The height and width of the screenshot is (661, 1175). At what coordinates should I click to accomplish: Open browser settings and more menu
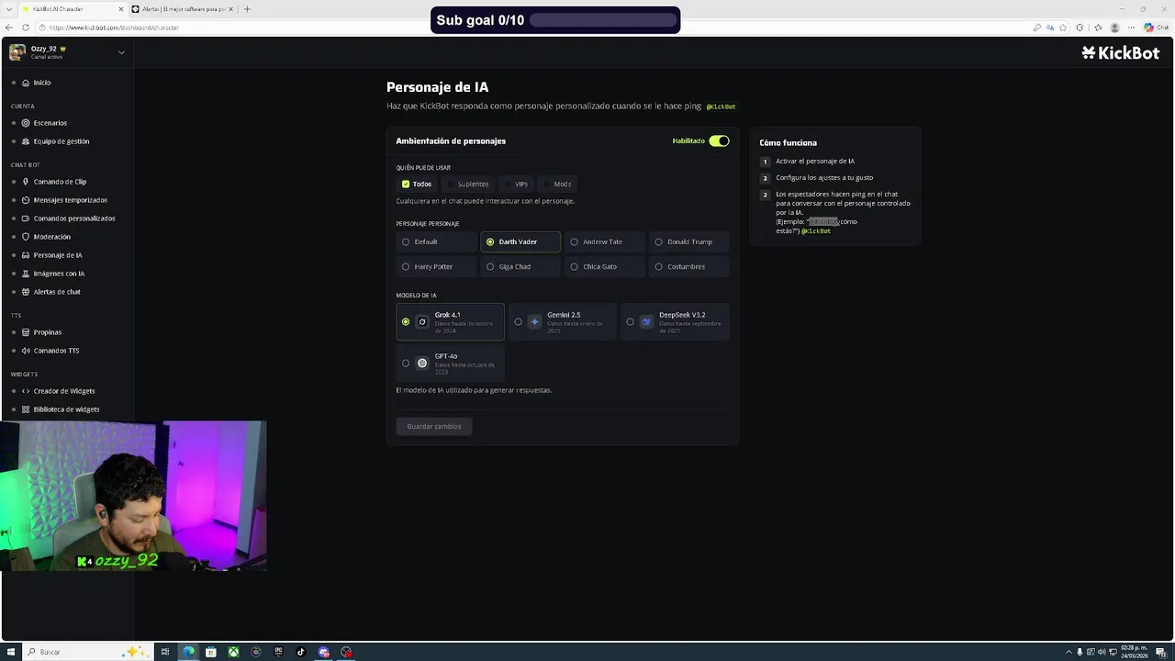point(1132,28)
